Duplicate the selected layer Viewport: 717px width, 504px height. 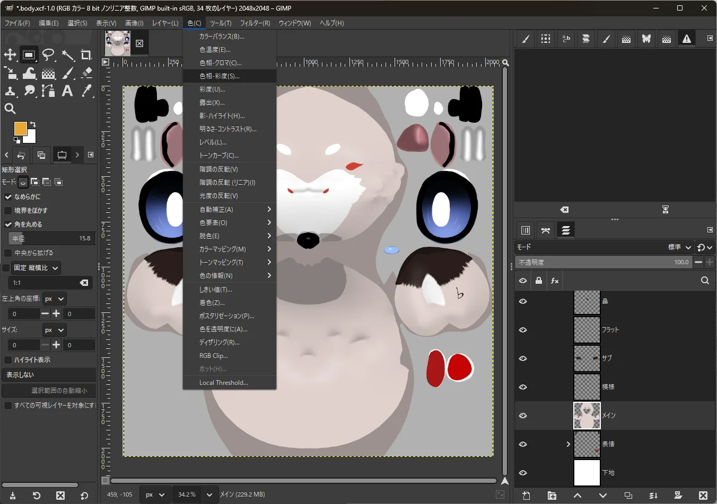[x=628, y=496]
